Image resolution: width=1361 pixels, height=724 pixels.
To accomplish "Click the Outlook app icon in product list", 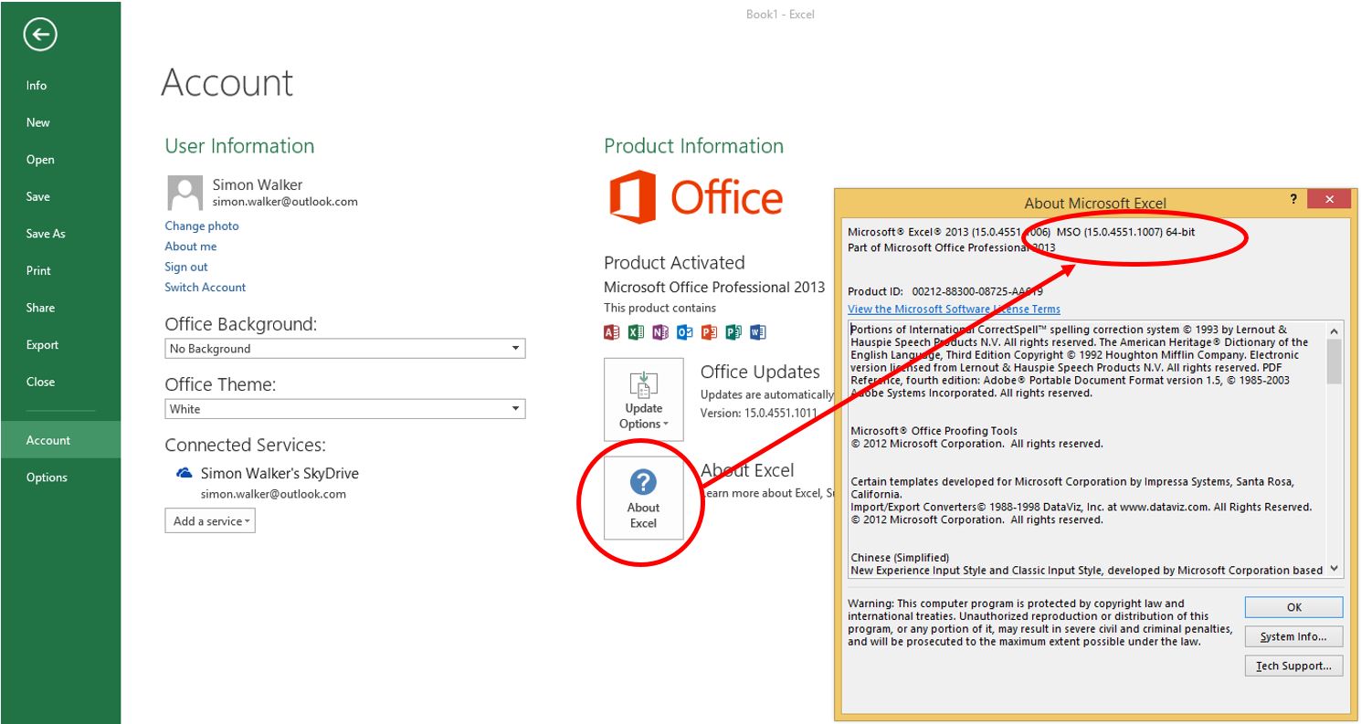I will tap(685, 332).
